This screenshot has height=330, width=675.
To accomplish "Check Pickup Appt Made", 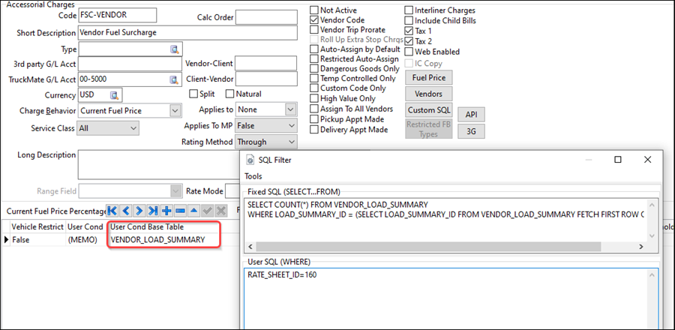I will (315, 119).
